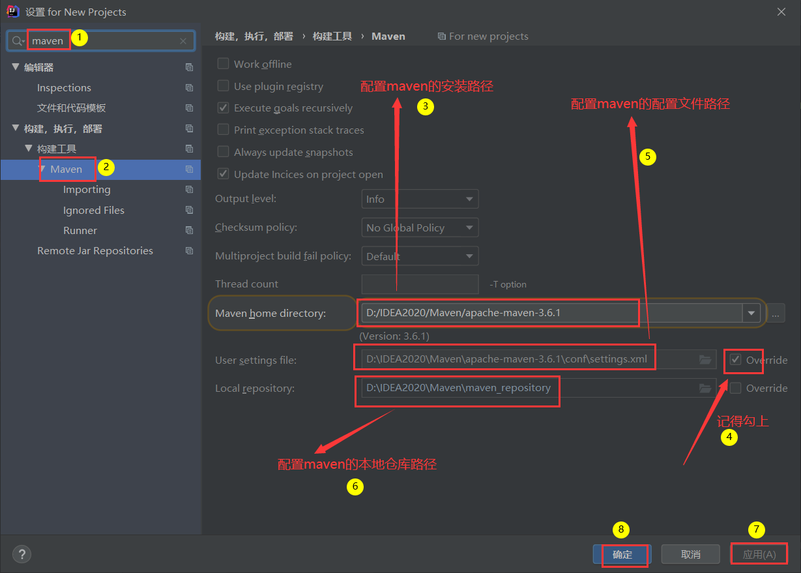Open folder browser for User settings file

tap(705, 360)
